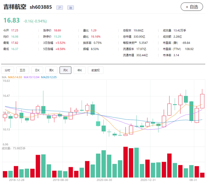Click the 量比 value 1.29

pos(94,30)
